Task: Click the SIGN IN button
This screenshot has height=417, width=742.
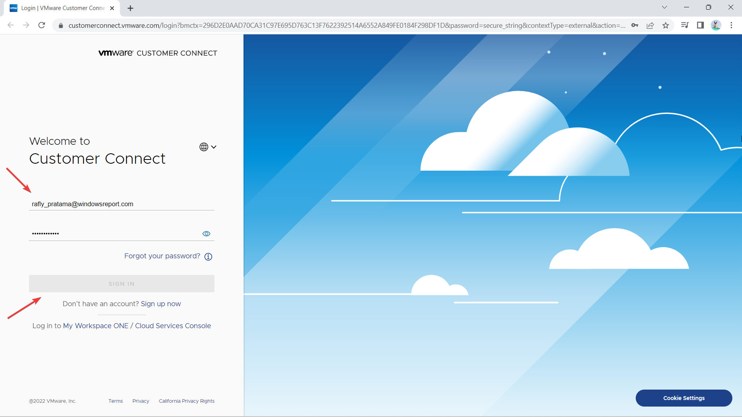Action: pos(122,284)
